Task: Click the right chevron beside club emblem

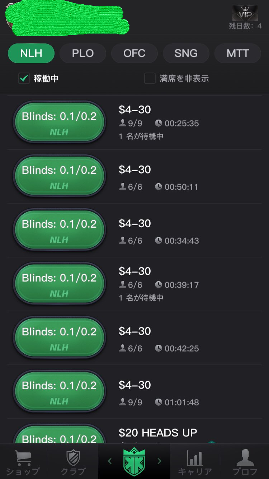Action: tap(160, 461)
